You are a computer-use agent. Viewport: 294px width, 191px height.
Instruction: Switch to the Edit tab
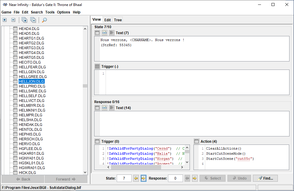(107, 20)
